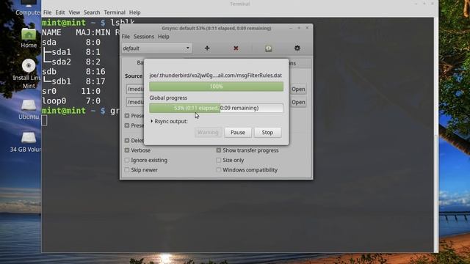Open Grsync Help menu
Viewport: 470px width, 264px height.
coord(163,37)
